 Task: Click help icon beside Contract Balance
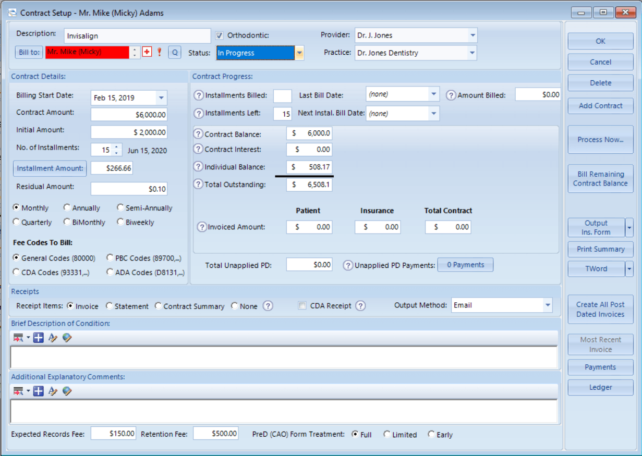pyautogui.click(x=198, y=134)
